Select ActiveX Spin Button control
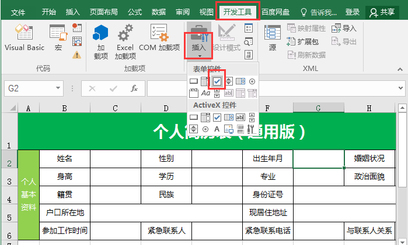 (193, 129)
